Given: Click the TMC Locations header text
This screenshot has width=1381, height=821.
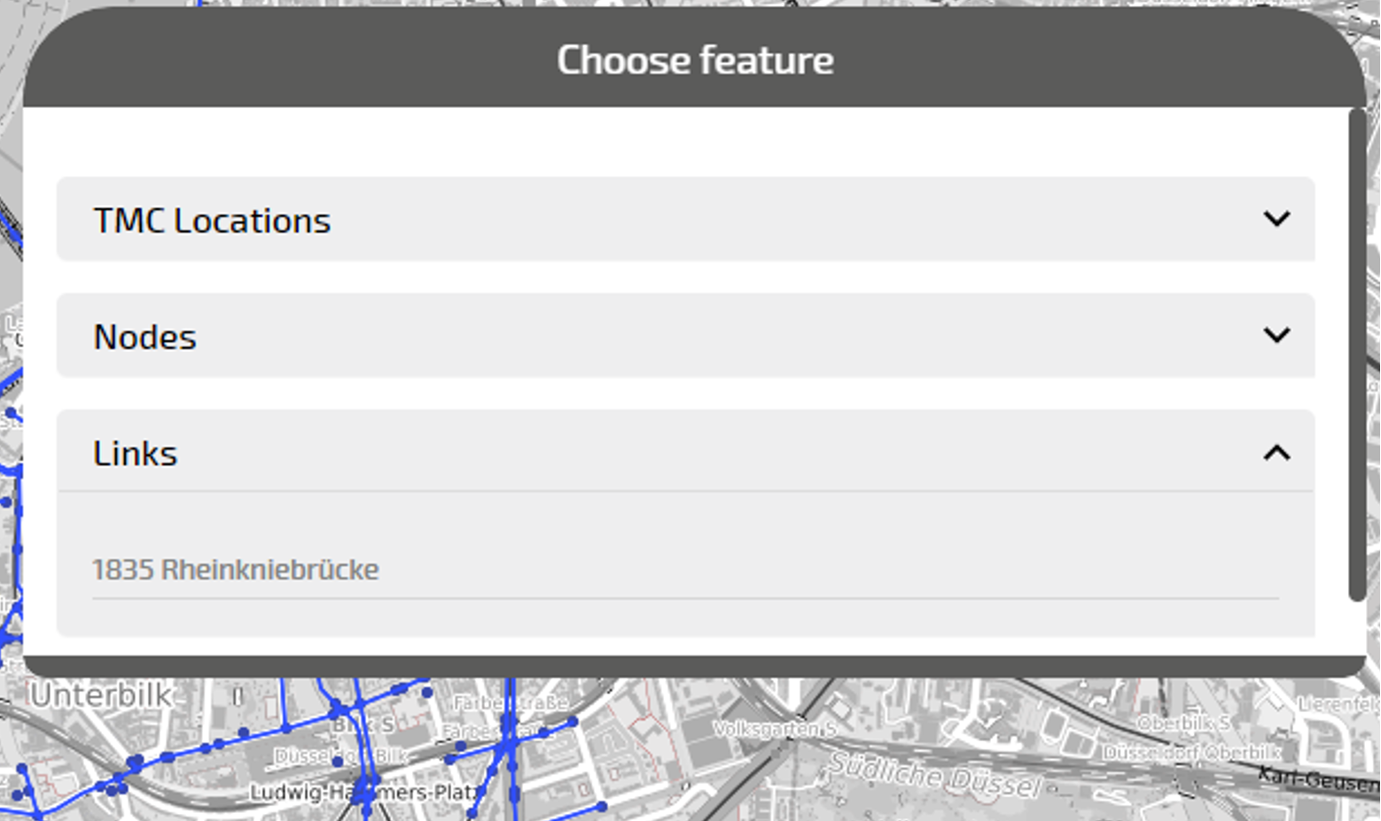Looking at the screenshot, I should tap(212, 221).
